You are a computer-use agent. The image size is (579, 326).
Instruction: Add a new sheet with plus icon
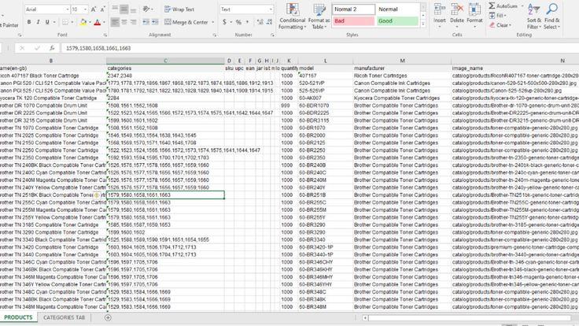point(108,317)
